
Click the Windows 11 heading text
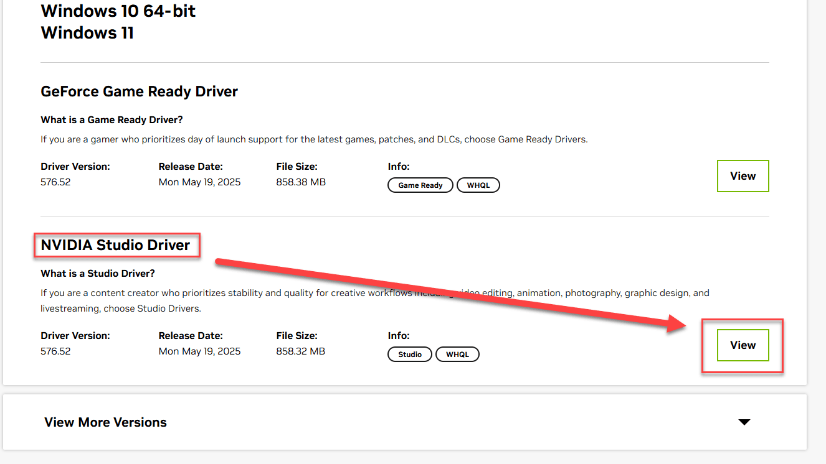[87, 33]
